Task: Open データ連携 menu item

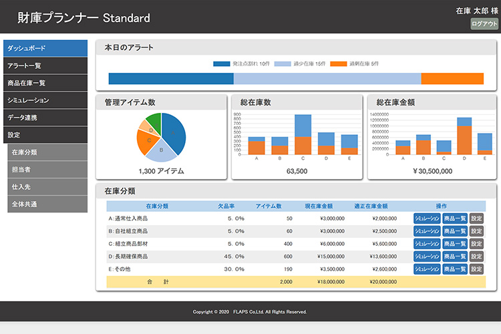Action: pos(45,118)
